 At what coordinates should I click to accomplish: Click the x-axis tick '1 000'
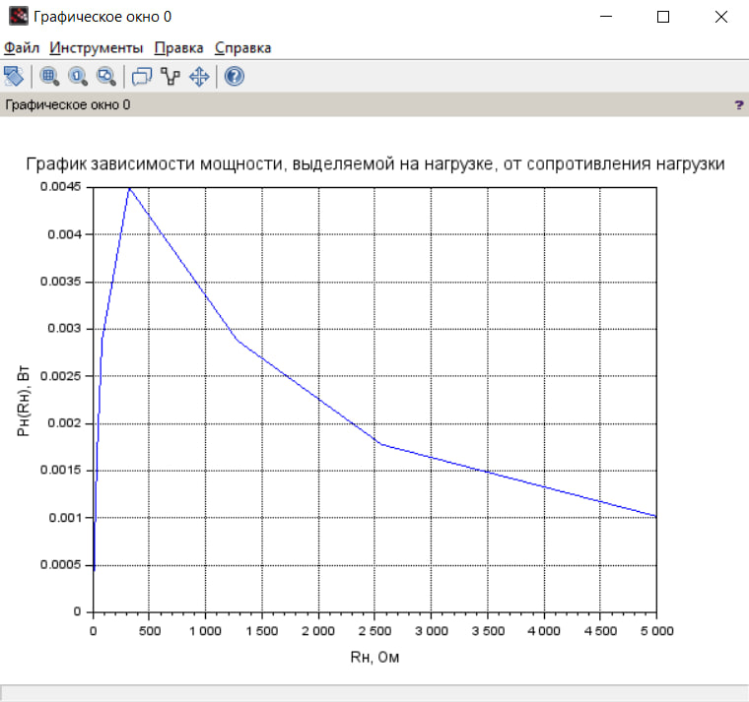(x=205, y=631)
